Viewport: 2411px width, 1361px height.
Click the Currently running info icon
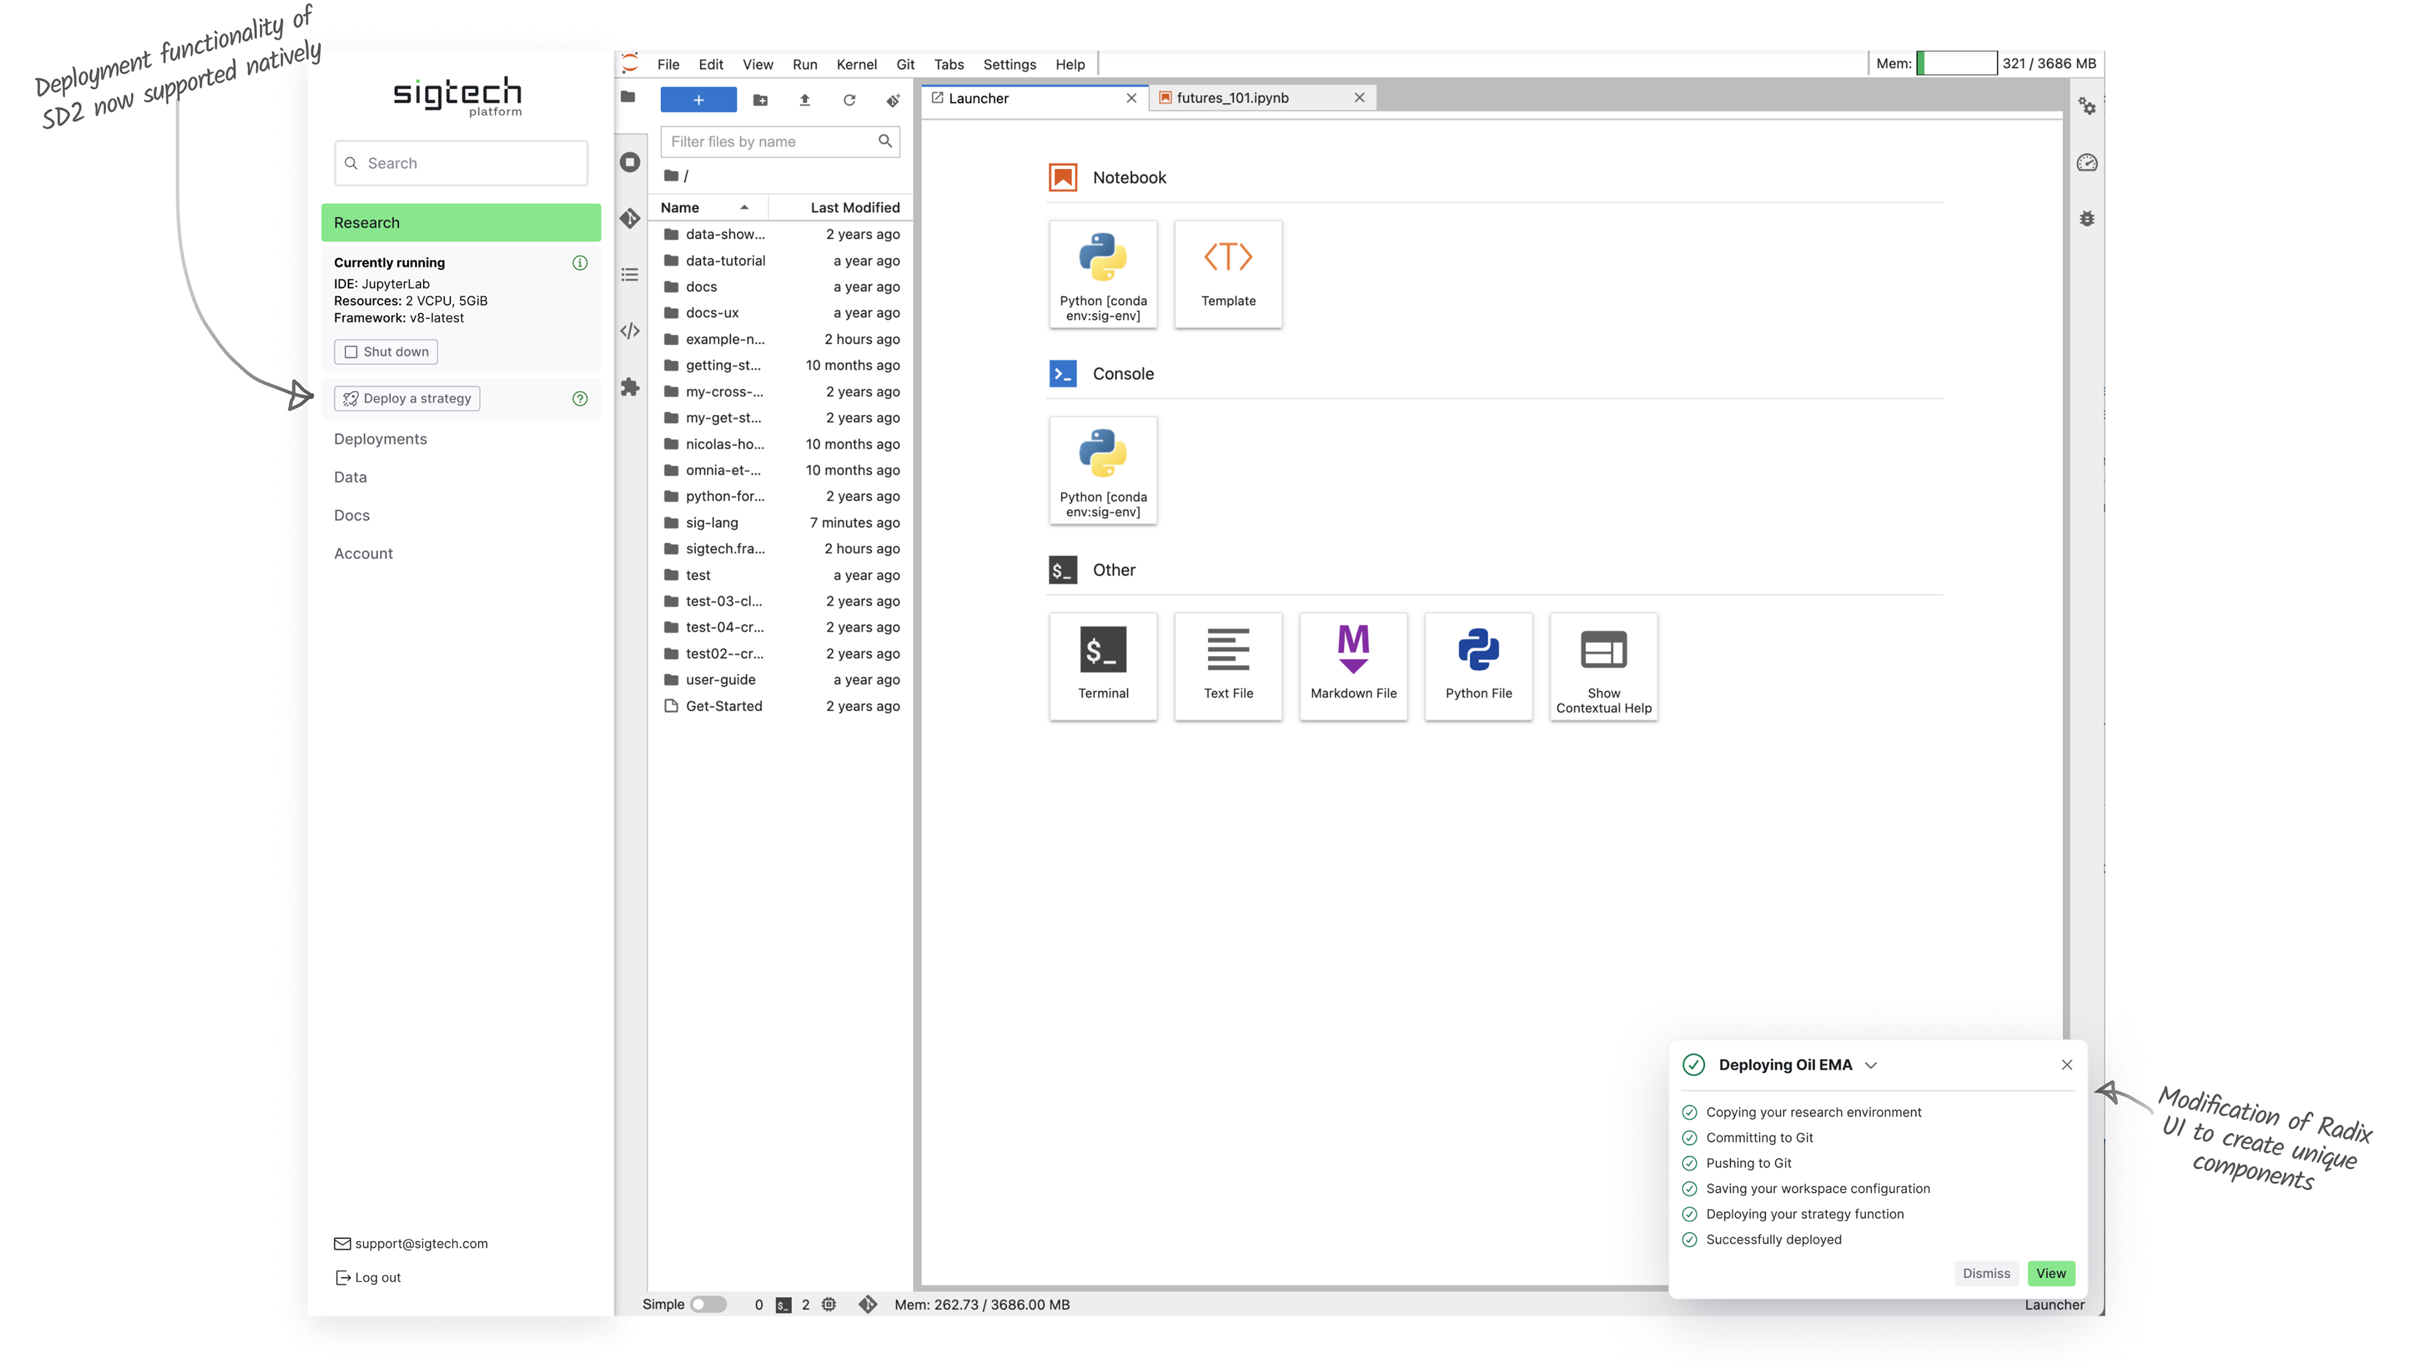(x=580, y=262)
